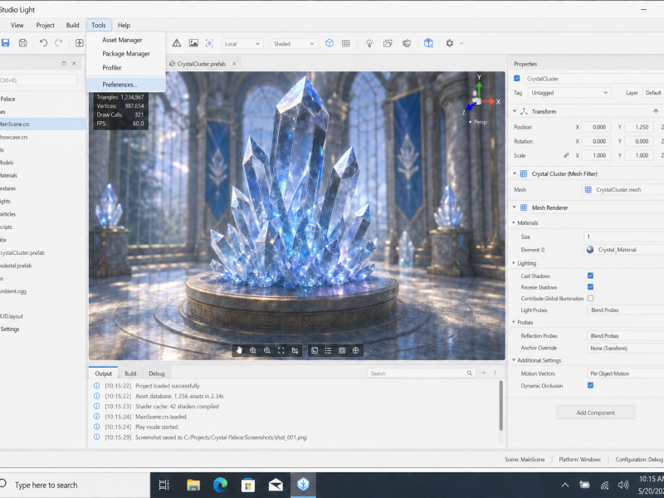Open the Shaded render mode dropdown

(294, 44)
